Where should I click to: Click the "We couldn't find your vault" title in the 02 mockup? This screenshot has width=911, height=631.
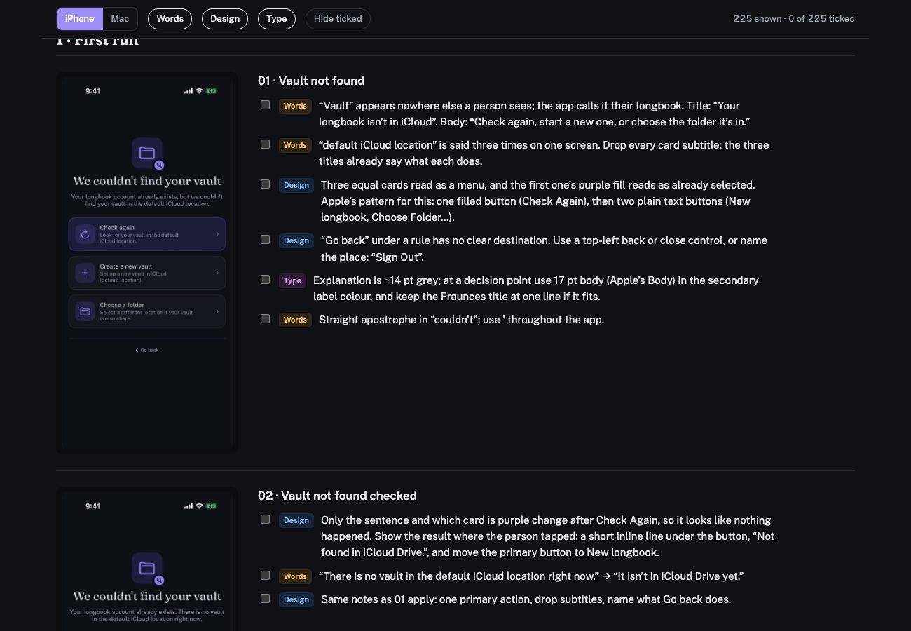coord(147,596)
